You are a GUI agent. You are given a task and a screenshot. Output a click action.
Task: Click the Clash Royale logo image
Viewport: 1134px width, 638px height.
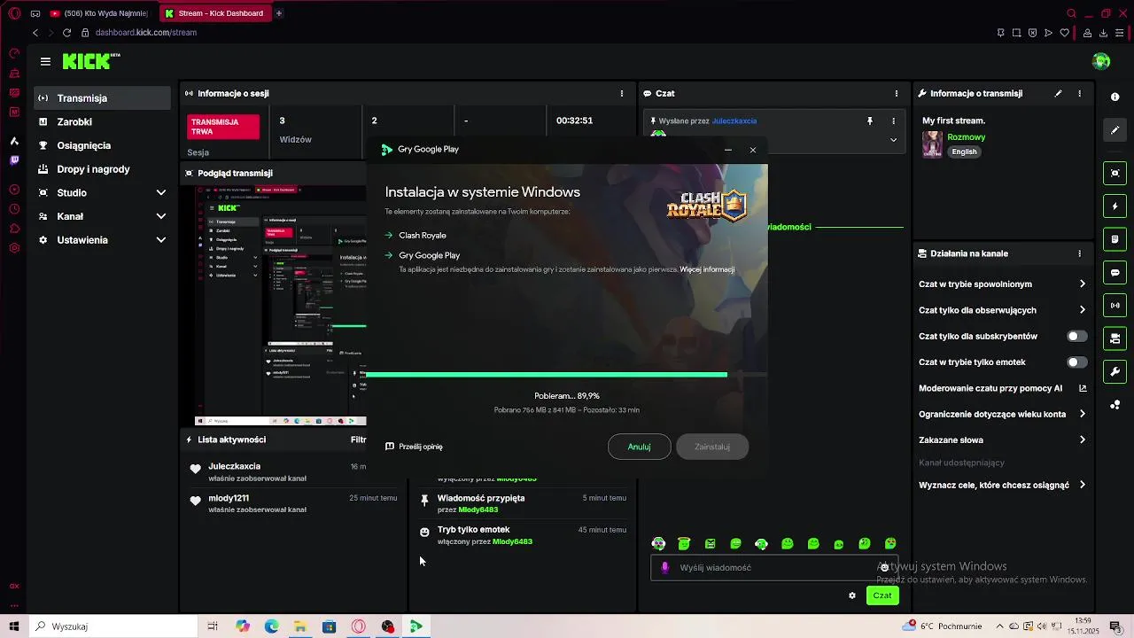[706, 205]
